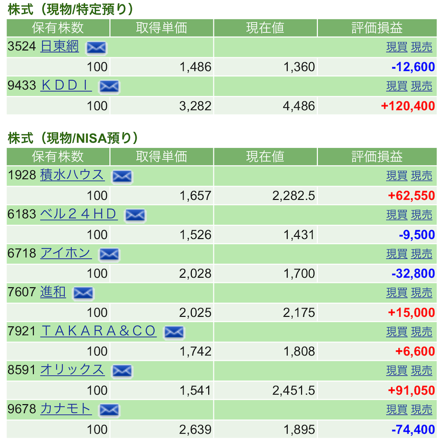
Task: Open the オリックス stock link
Action: pyautogui.click(x=72, y=370)
